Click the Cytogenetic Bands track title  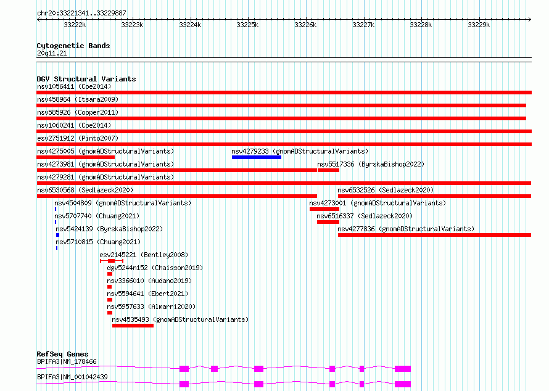[73, 46]
